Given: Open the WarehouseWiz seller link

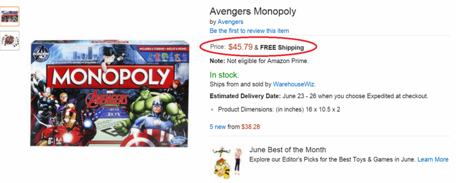Looking at the screenshot, I should pos(294,84).
